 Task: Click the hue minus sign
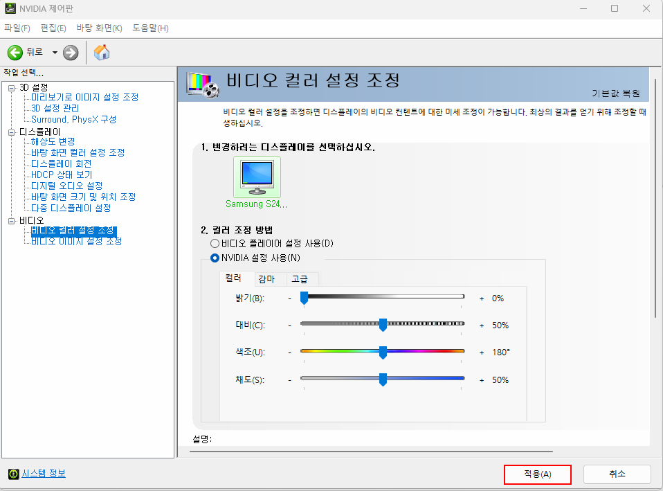point(290,352)
